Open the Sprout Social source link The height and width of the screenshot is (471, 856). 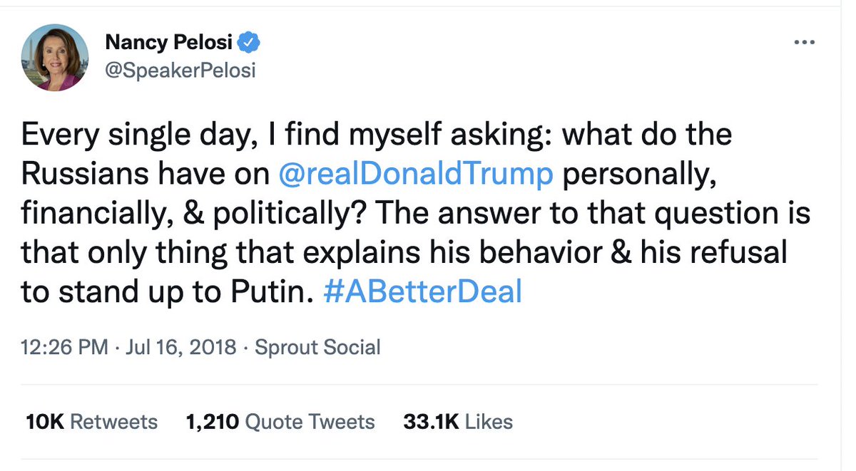(x=317, y=347)
